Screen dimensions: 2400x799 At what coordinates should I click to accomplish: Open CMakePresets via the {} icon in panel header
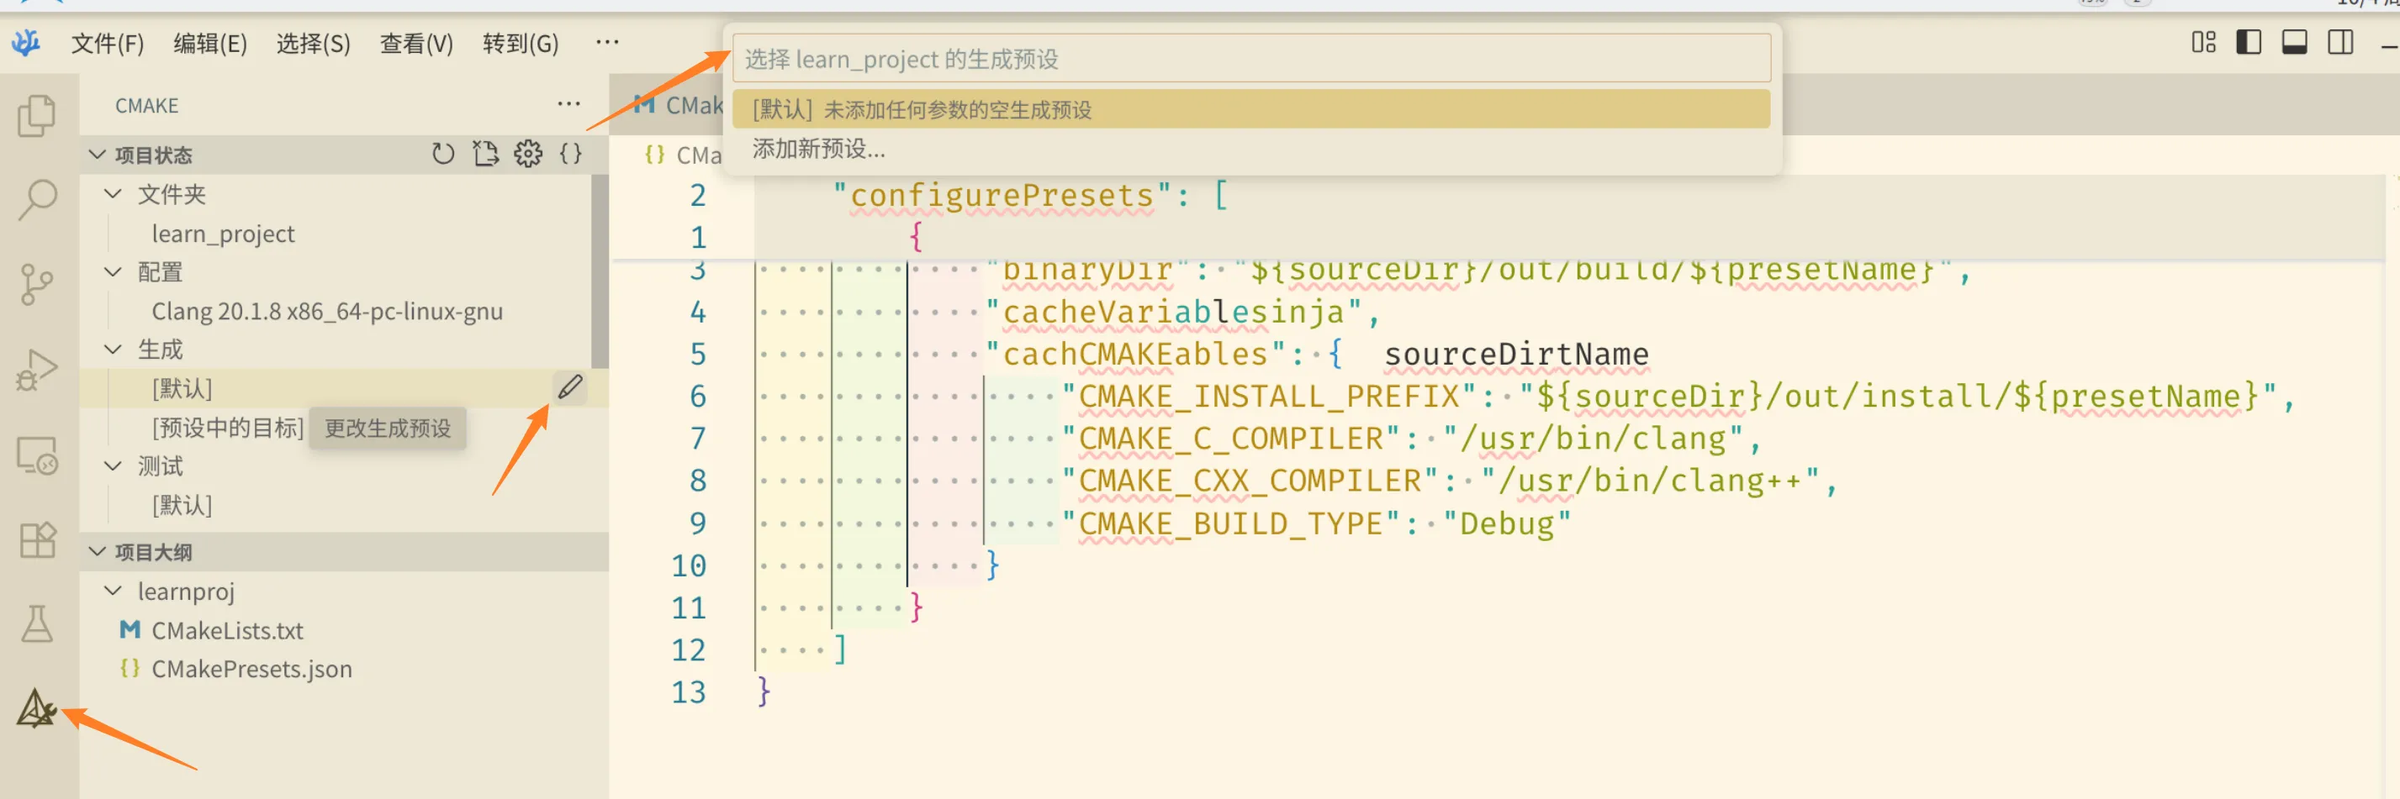click(570, 155)
